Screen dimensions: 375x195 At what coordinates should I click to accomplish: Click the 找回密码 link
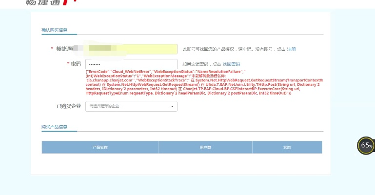point(231,64)
